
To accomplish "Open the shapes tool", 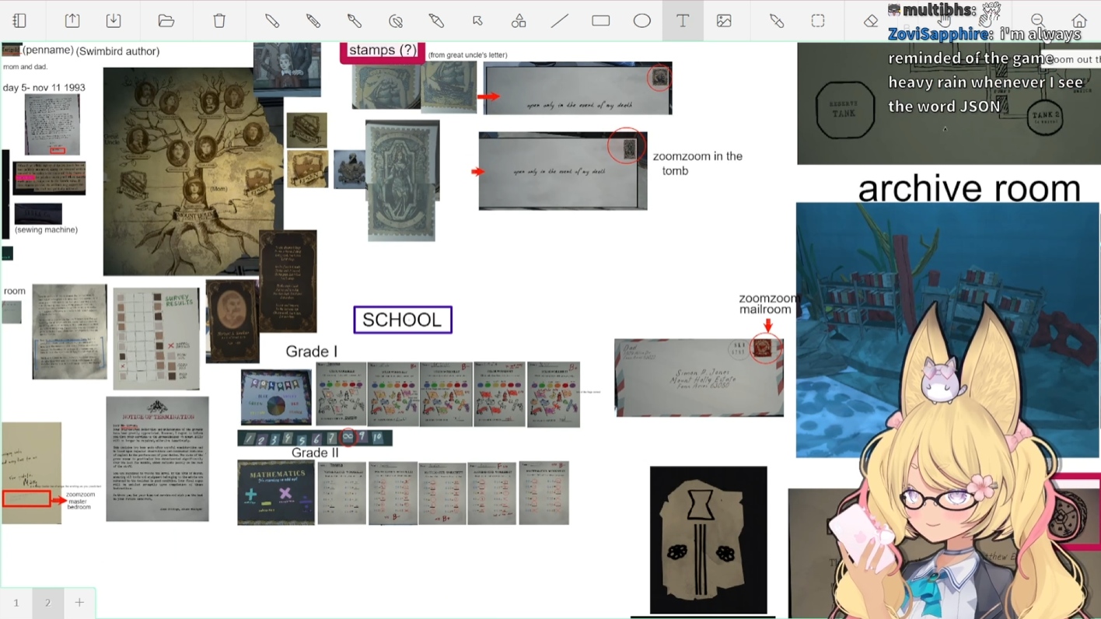I will 519,21.
